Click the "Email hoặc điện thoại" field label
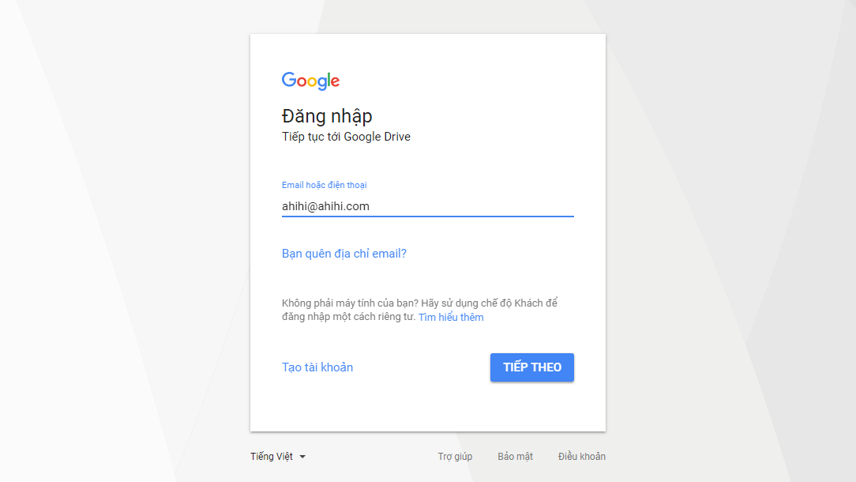 (x=324, y=185)
